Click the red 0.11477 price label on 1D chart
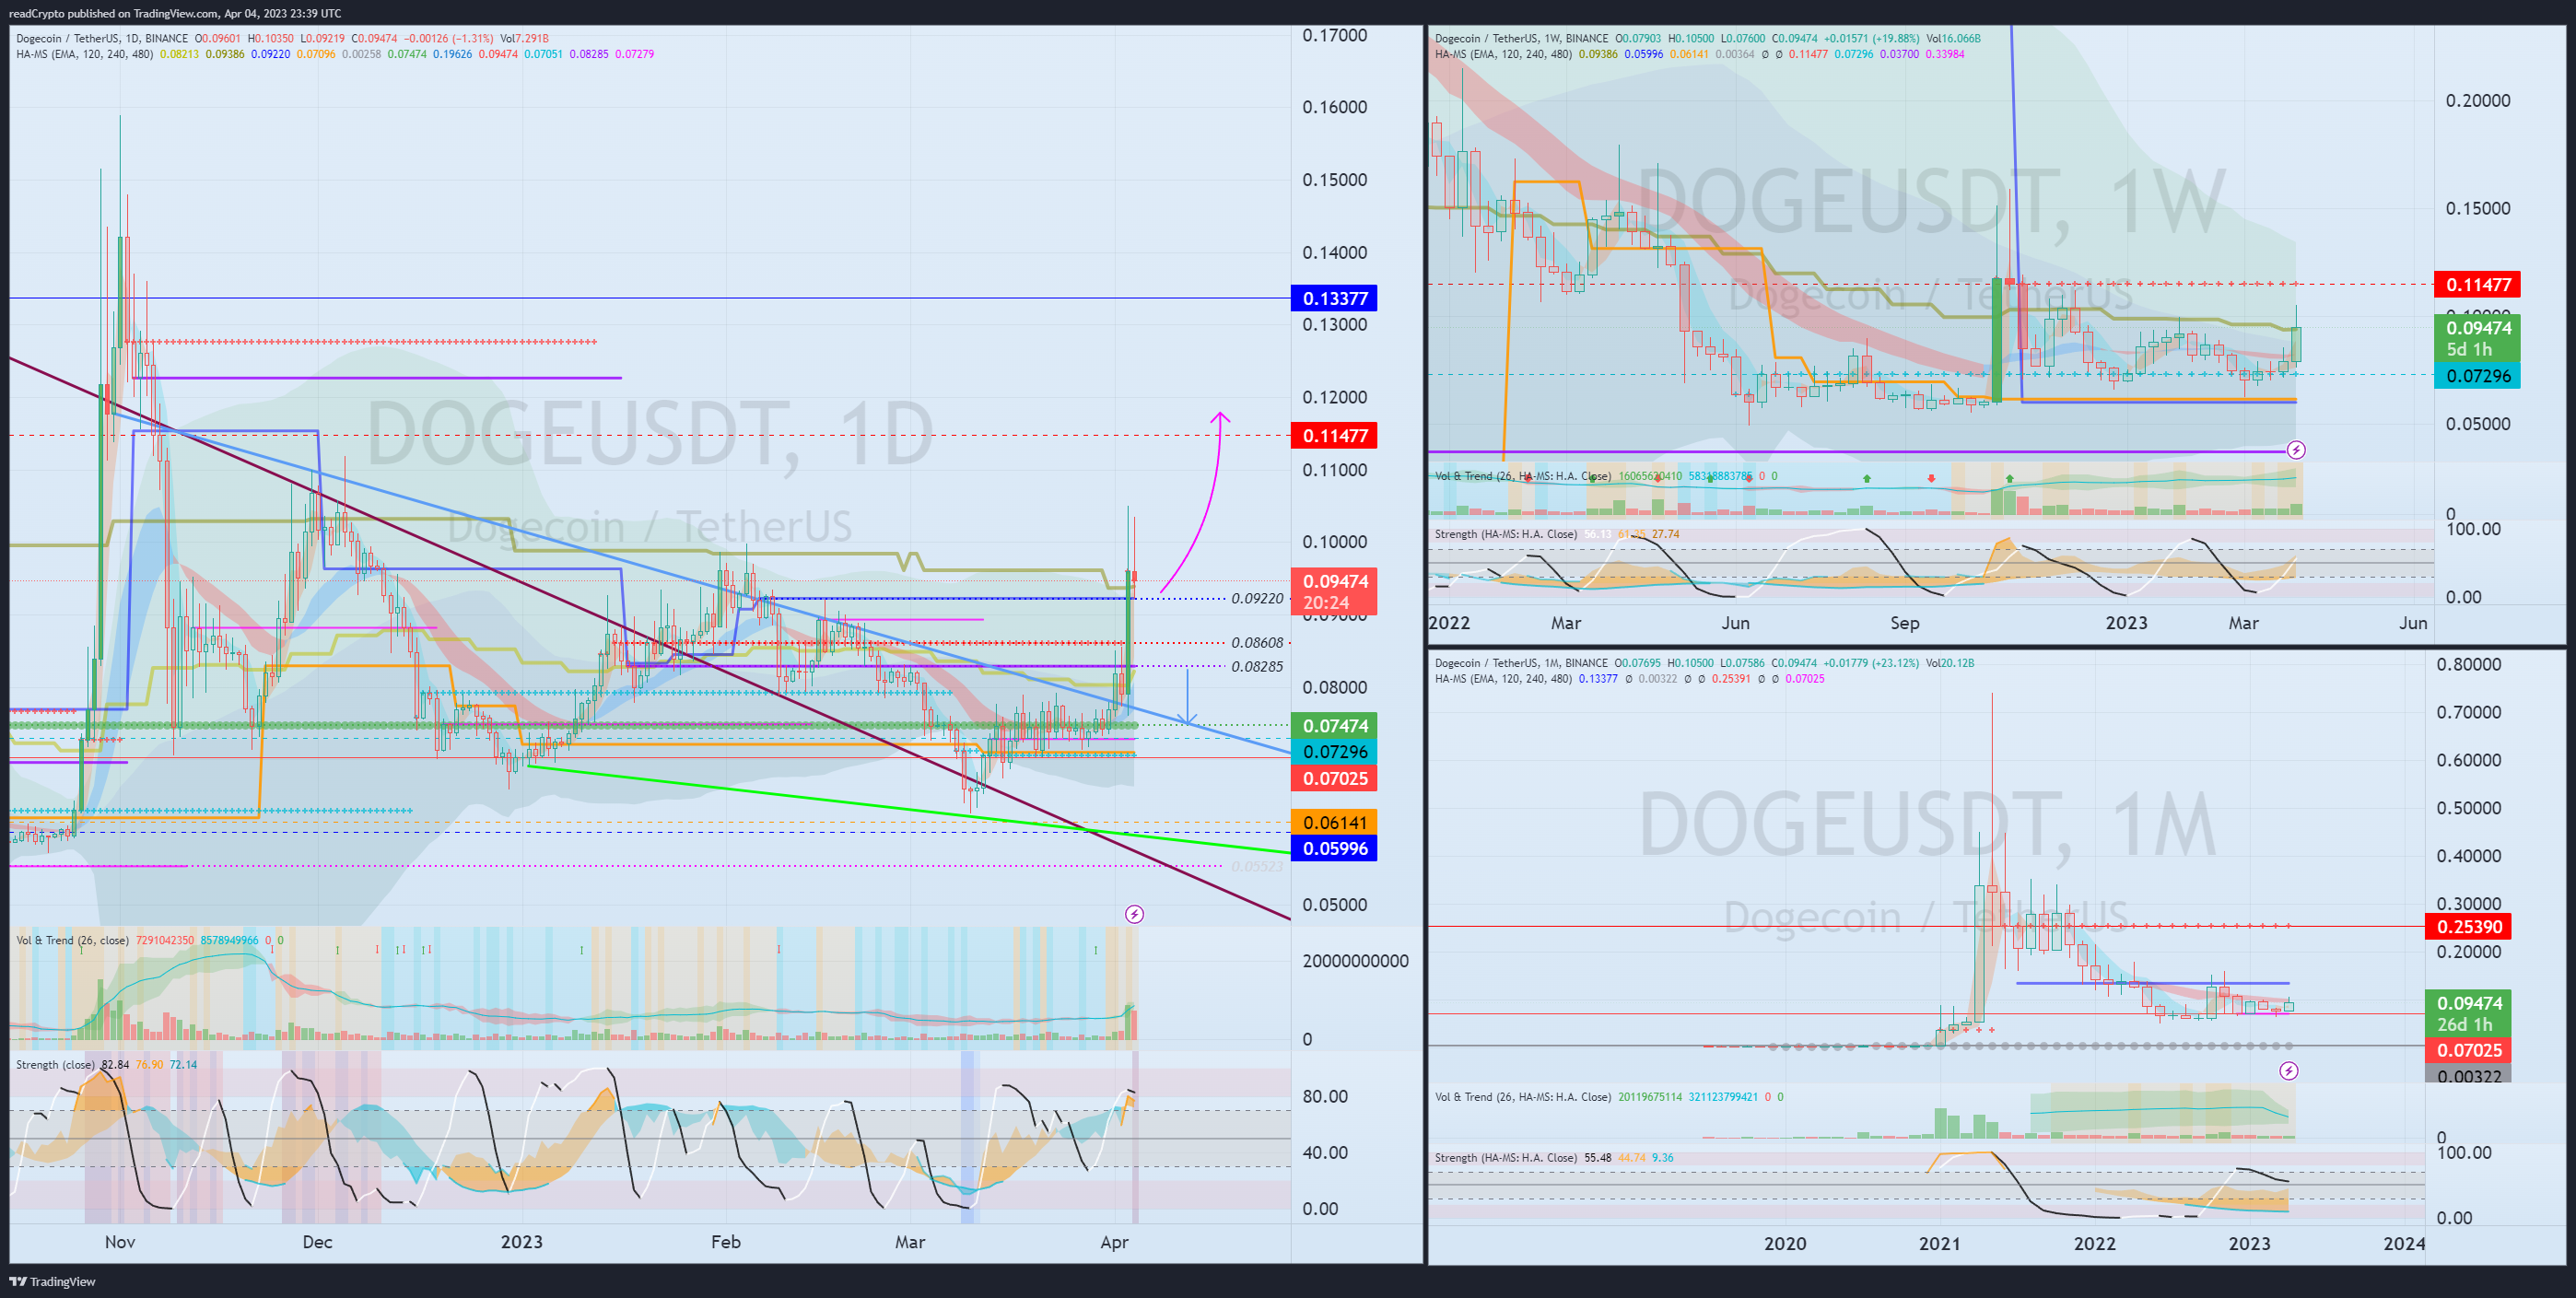The height and width of the screenshot is (1298, 2576). [1334, 436]
